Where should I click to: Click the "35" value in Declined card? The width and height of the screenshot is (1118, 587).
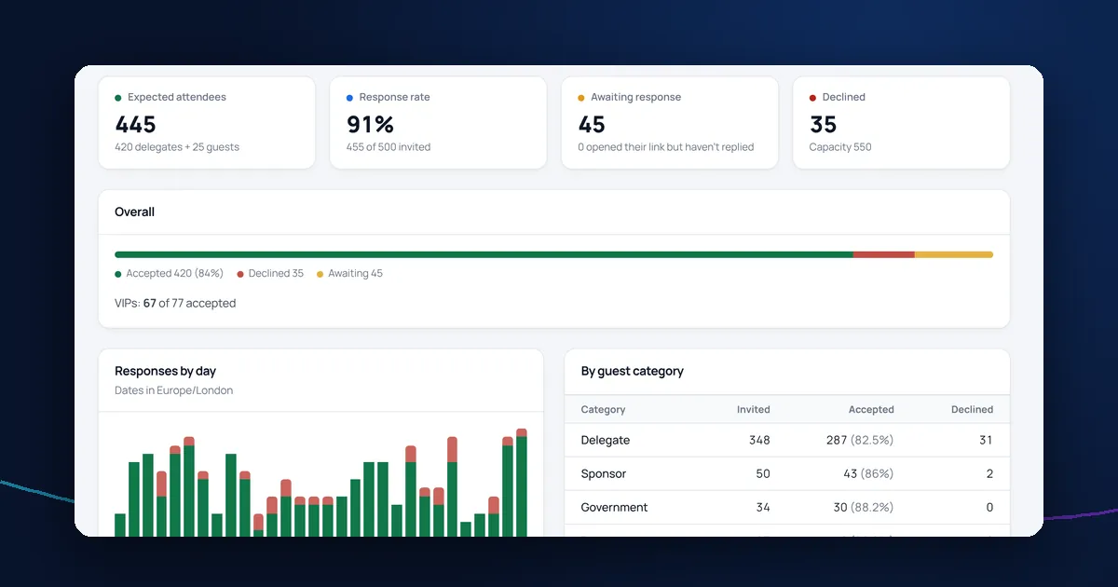824,124
